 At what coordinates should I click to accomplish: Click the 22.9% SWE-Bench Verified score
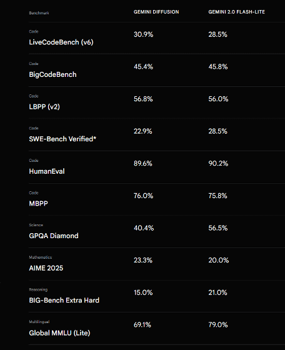tap(143, 131)
